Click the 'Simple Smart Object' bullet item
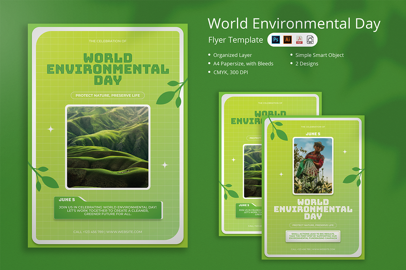Screen dimensions: 406x270 tap(319, 55)
